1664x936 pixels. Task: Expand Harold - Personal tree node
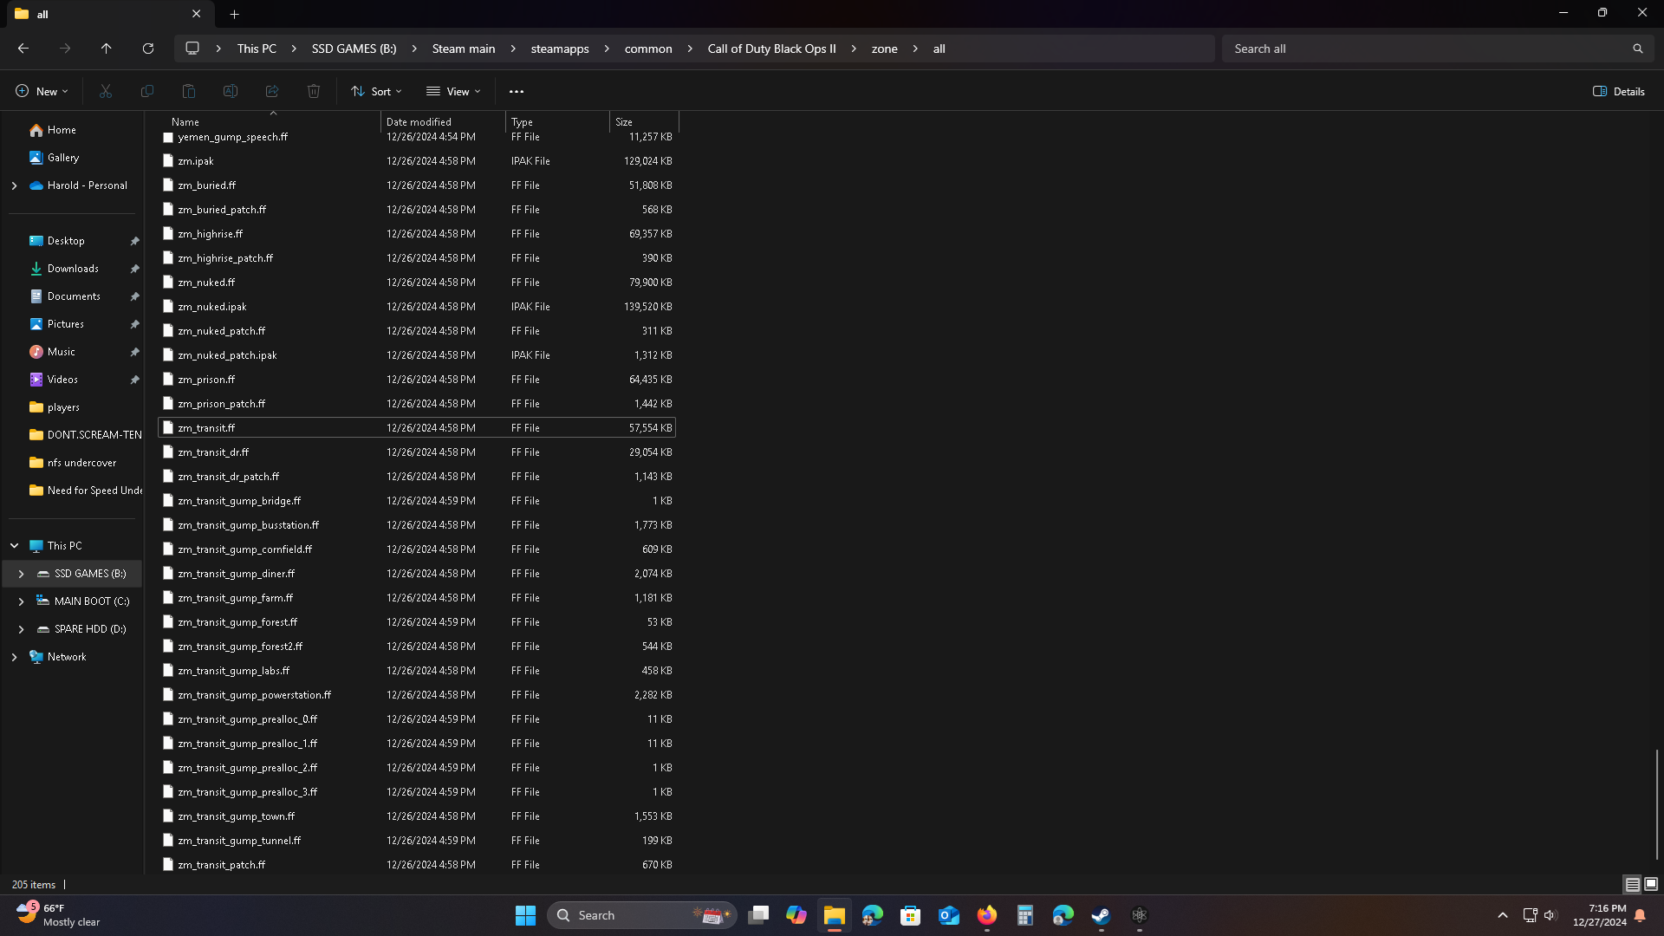[x=14, y=185]
